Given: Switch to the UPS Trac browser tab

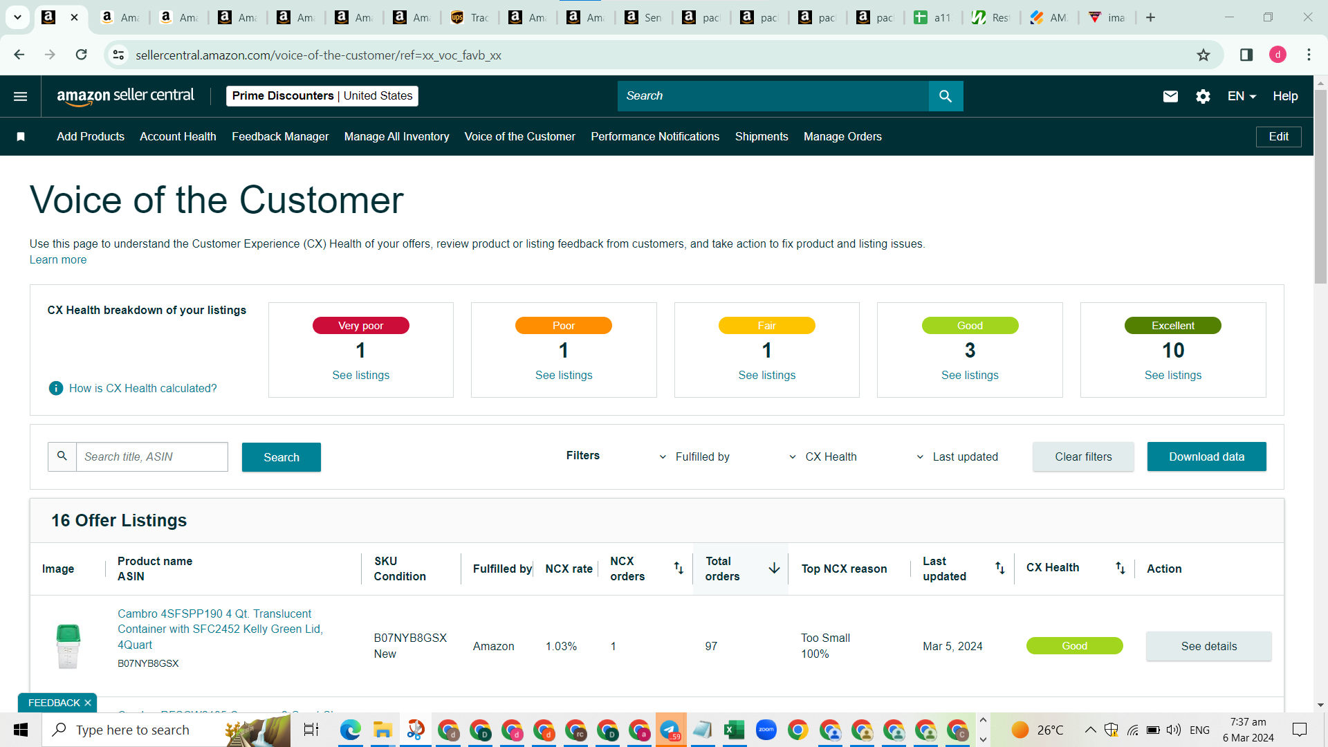Looking at the screenshot, I should pyautogui.click(x=470, y=17).
